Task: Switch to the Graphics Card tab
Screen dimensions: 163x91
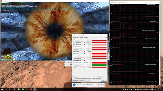Action: [x=76, y=37]
